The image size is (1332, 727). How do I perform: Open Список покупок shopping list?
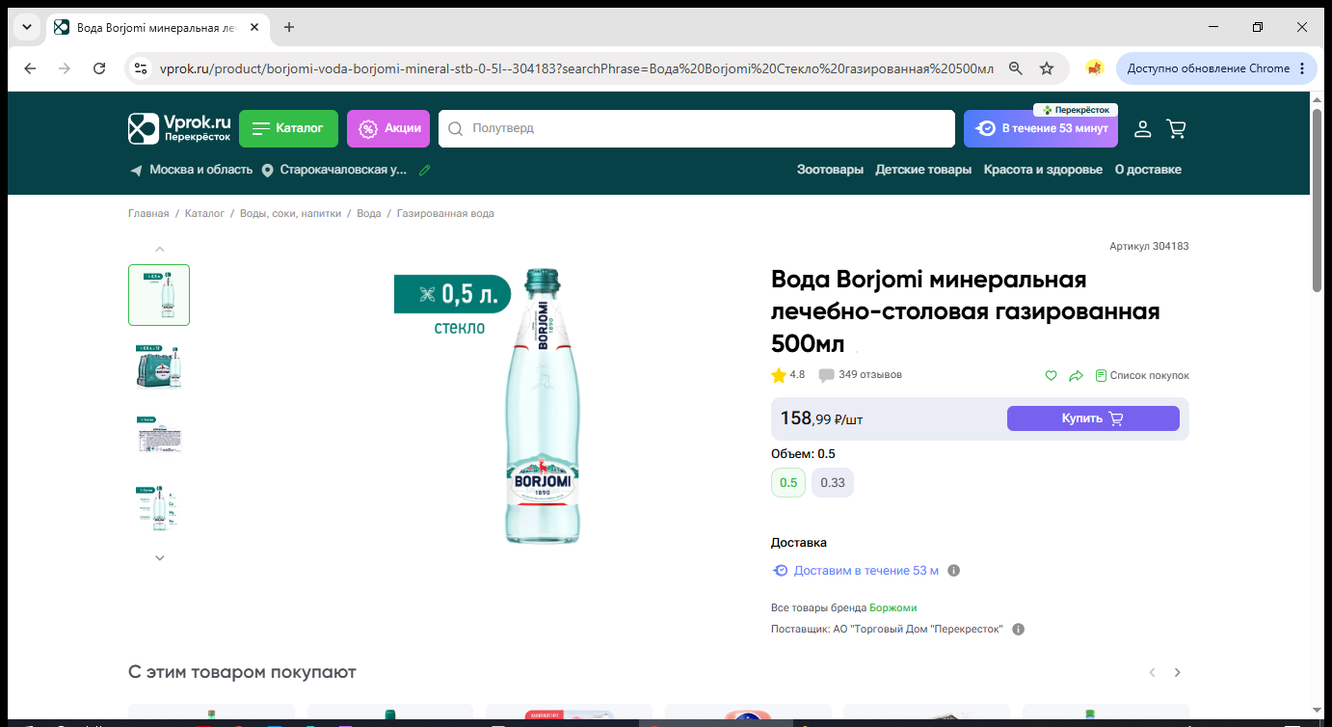click(x=1142, y=375)
